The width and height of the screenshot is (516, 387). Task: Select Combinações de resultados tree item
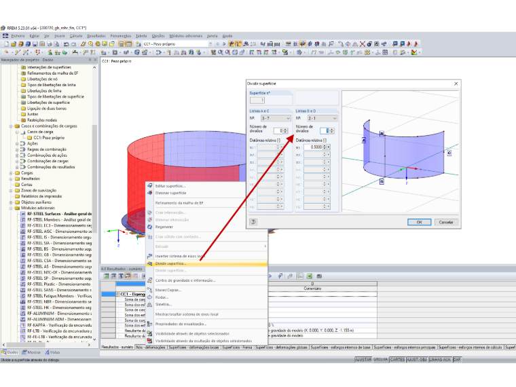tap(51, 167)
